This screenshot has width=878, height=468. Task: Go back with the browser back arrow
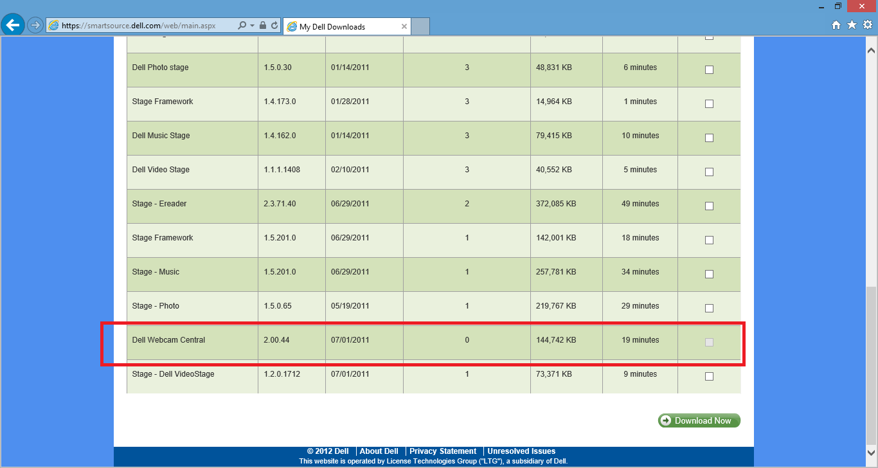tap(13, 25)
